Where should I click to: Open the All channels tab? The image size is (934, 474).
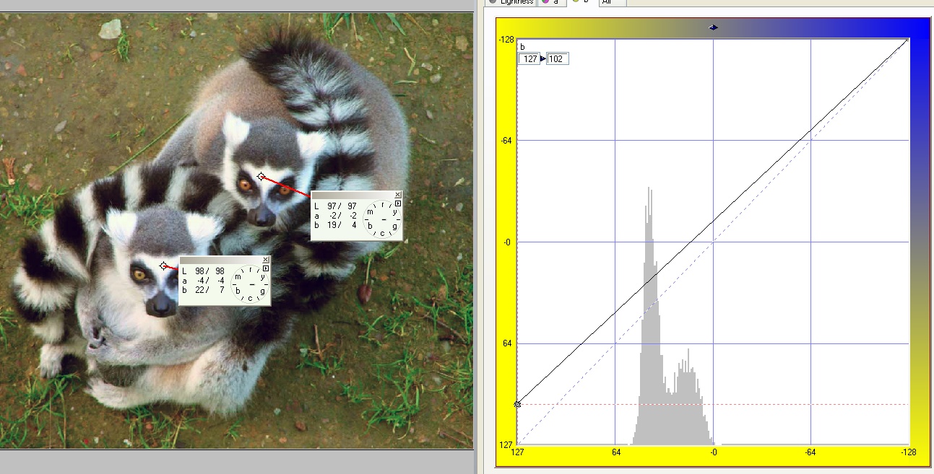(x=612, y=2)
